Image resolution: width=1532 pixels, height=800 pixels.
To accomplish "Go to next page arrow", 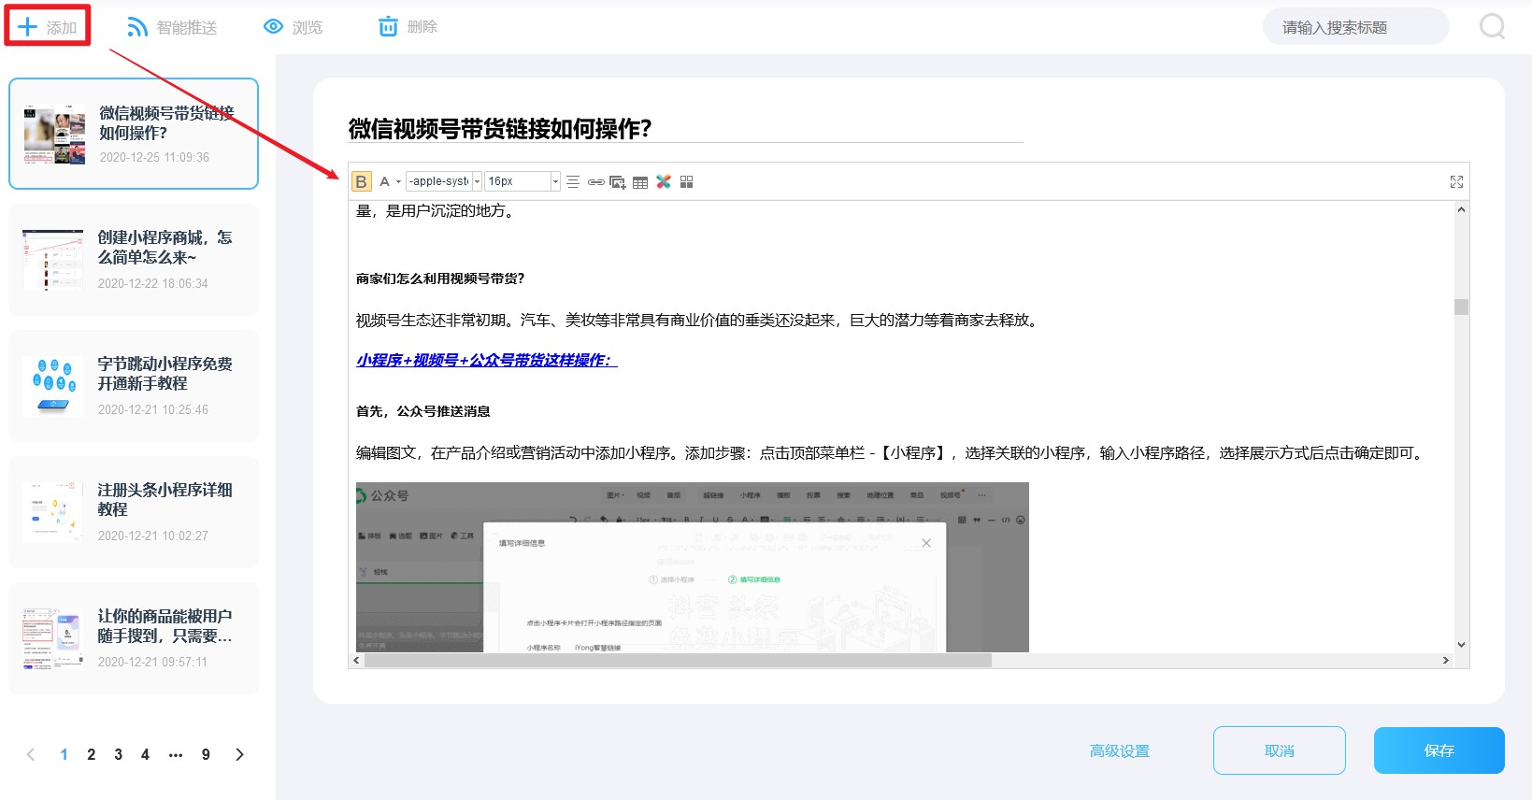I will [x=239, y=754].
